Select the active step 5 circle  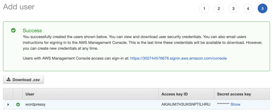point(263,8)
